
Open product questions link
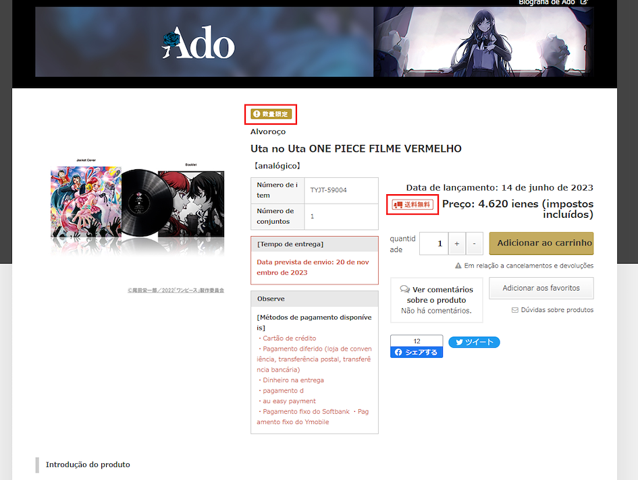coord(552,309)
